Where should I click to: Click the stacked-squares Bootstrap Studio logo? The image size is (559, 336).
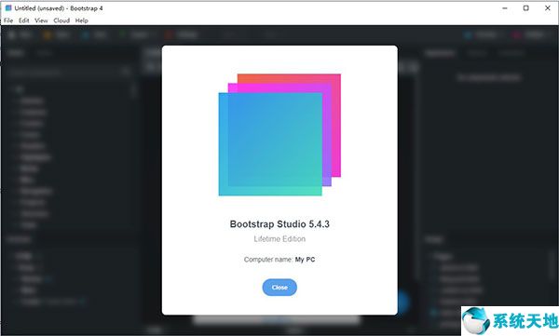279,135
